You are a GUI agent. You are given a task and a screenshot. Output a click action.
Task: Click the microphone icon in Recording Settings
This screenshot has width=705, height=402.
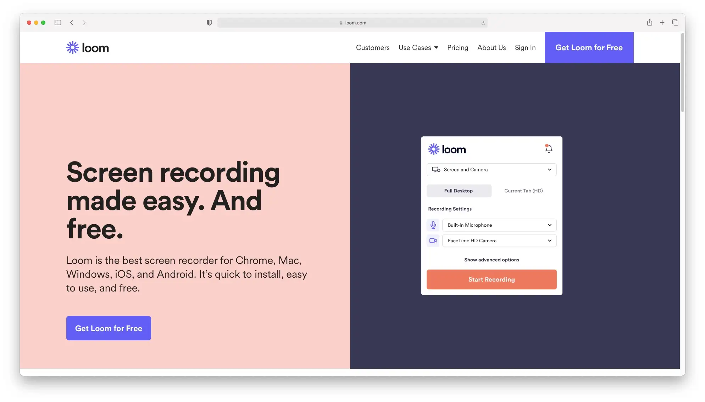point(433,225)
